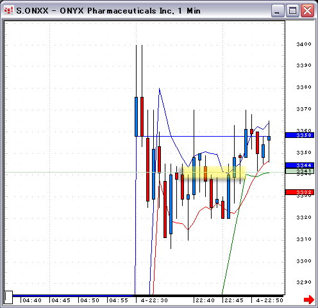The image size is (318, 308).
Task: Click the 04:55 time axis label
Action: point(119,300)
